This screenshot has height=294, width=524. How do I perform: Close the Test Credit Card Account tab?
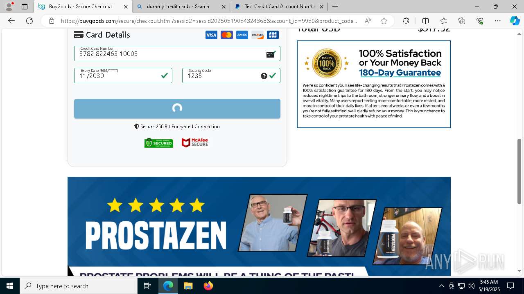point(321,7)
